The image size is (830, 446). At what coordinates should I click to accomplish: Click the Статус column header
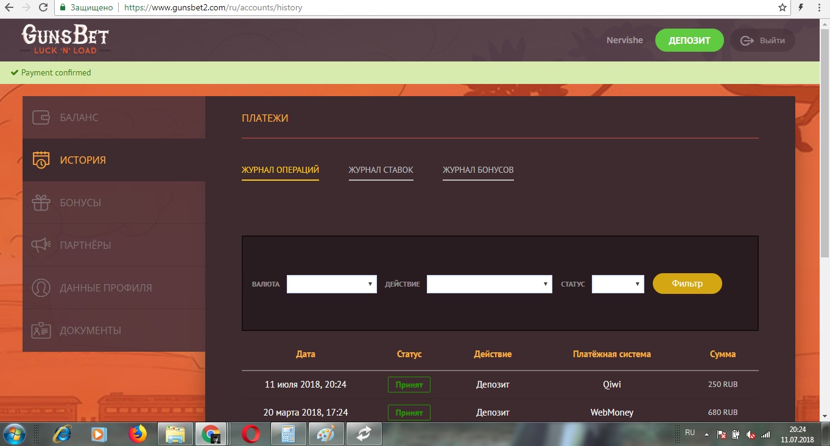[409, 354]
